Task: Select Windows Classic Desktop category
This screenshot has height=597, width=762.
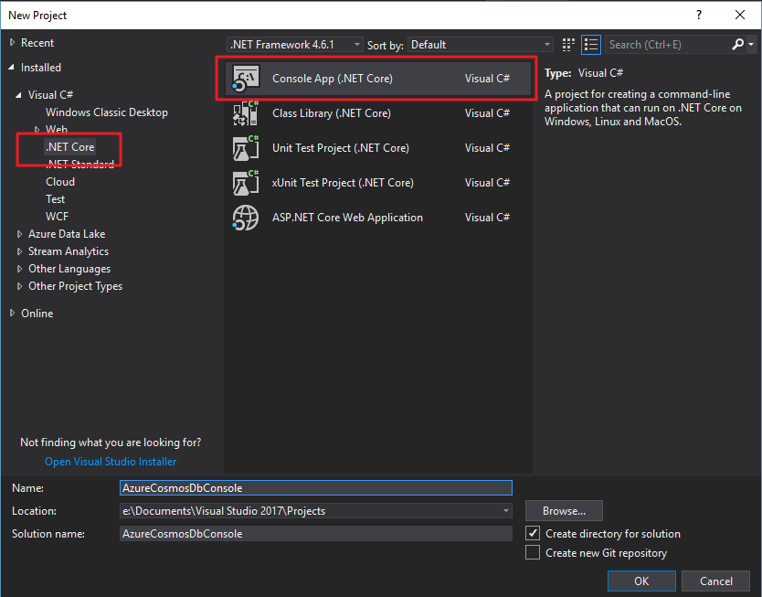Action: (x=106, y=112)
